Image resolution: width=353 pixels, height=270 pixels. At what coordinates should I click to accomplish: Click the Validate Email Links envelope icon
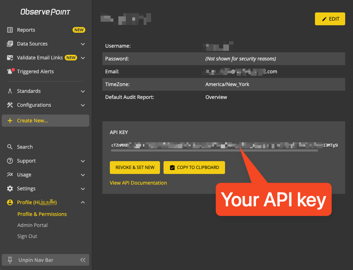point(10,58)
